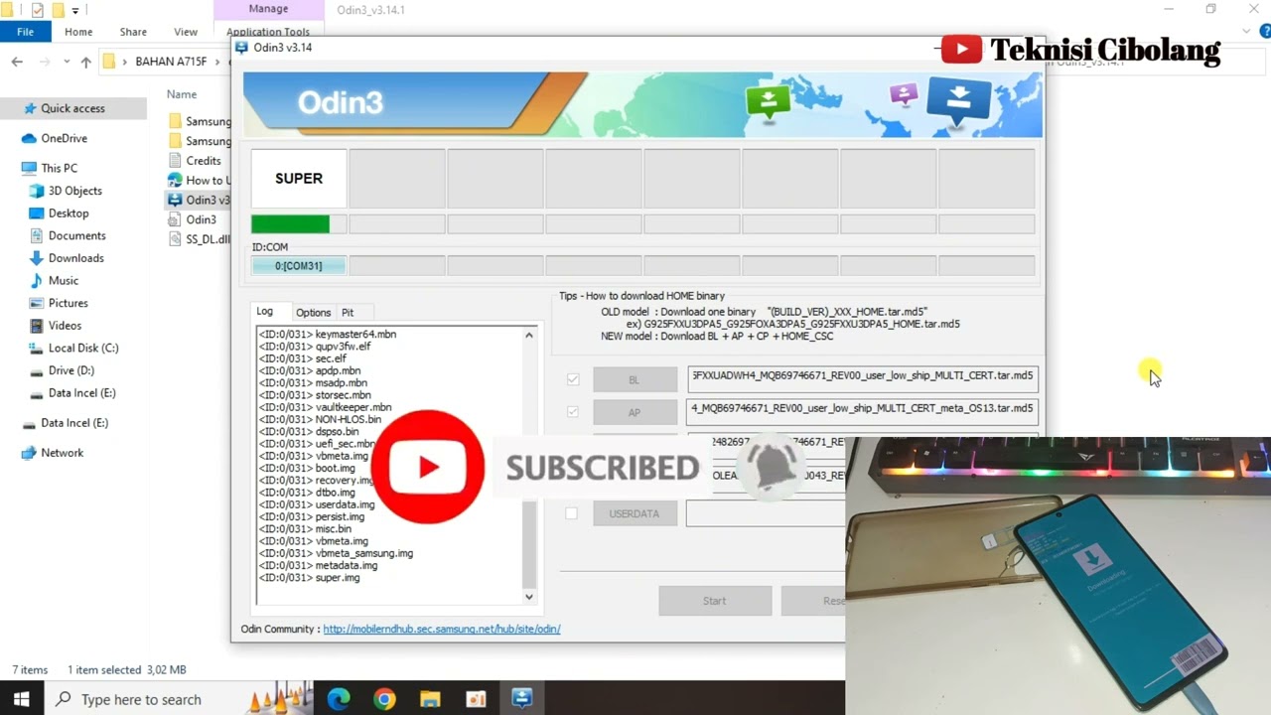Open 3D Objects folder
1271x715 pixels.
(x=74, y=191)
